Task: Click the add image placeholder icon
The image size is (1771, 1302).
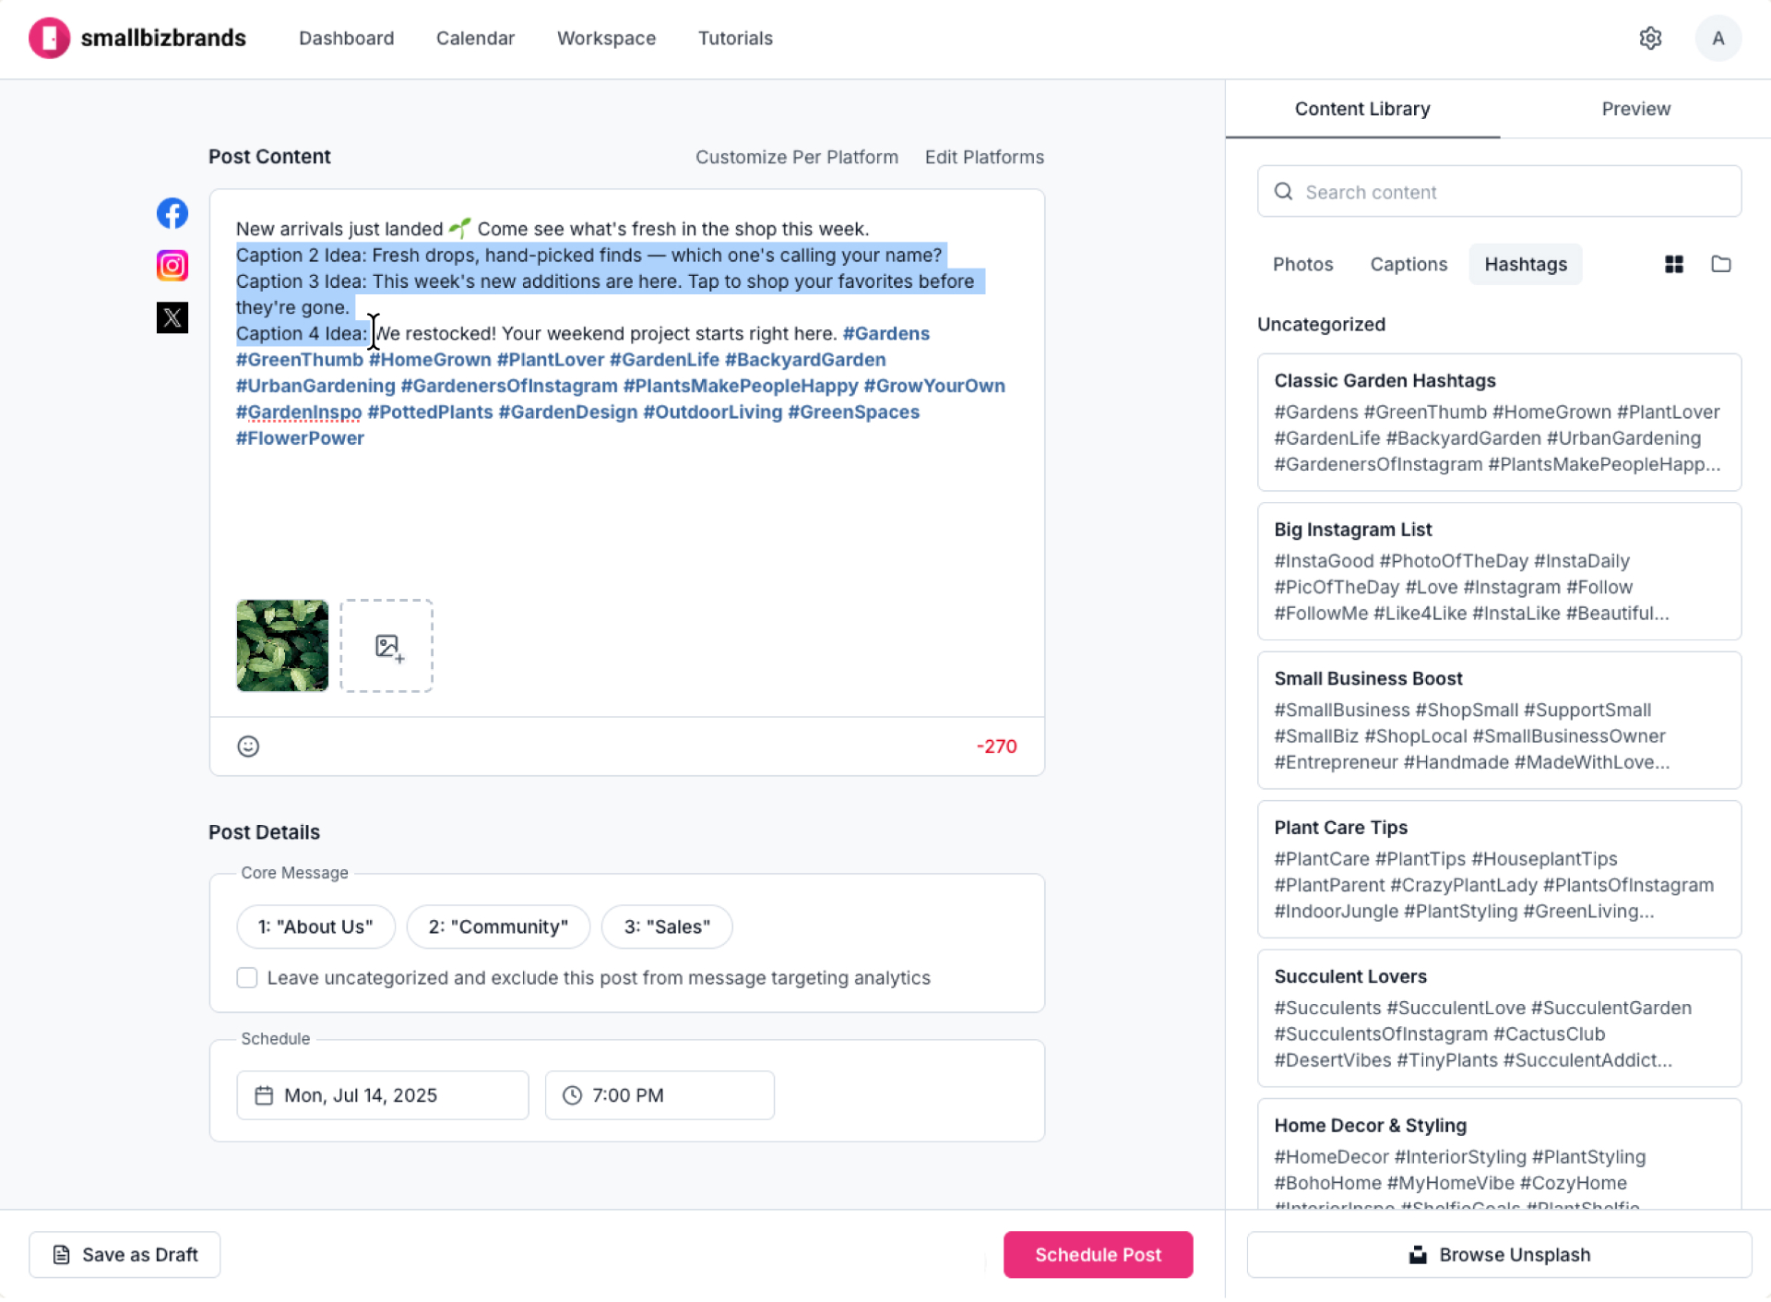Action: tap(386, 646)
